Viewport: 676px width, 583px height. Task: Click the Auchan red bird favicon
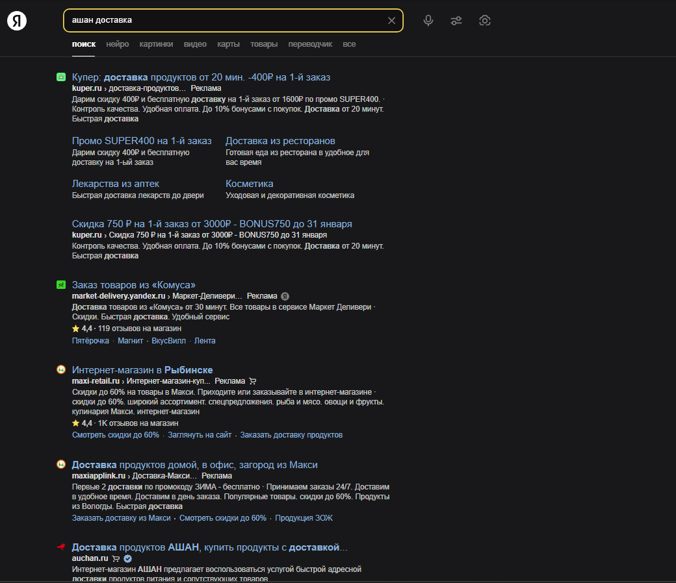61,547
